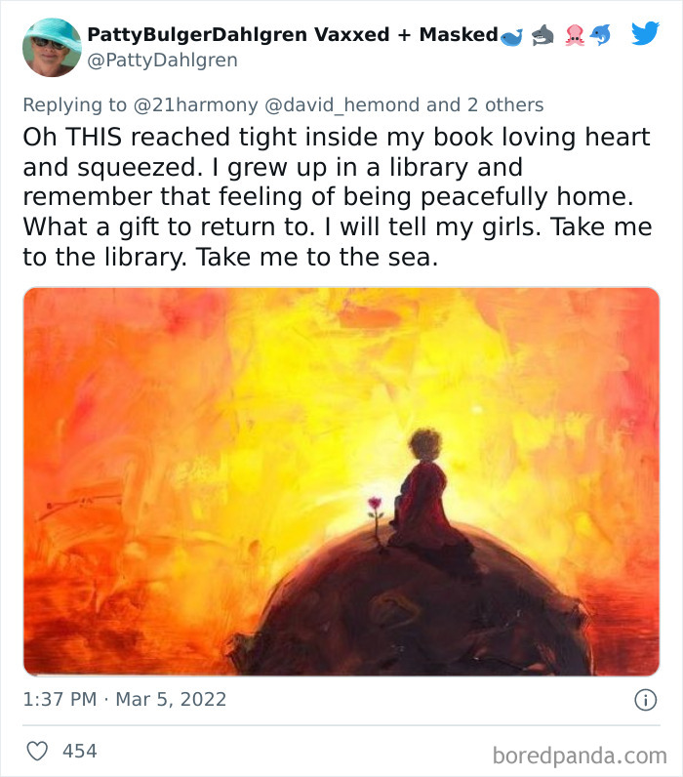This screenshot has height=777, width=683.
Task: Open the Little Prince painting image
Action: tap(341, 481)
